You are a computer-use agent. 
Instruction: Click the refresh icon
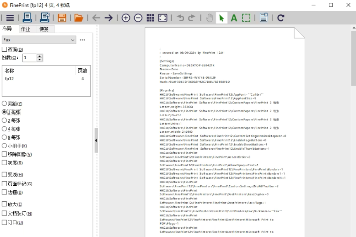click(x=281, y=18)
